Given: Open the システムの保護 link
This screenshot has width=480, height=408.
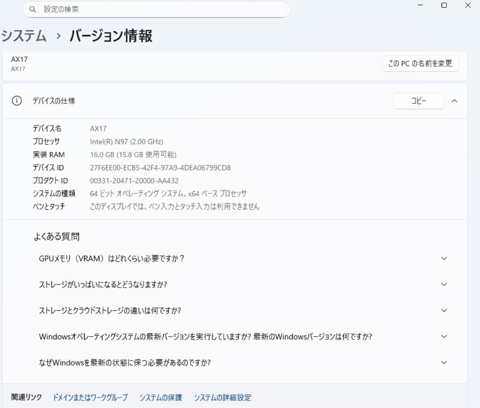Looking at the screenshot, I should (x=160, y=397).
